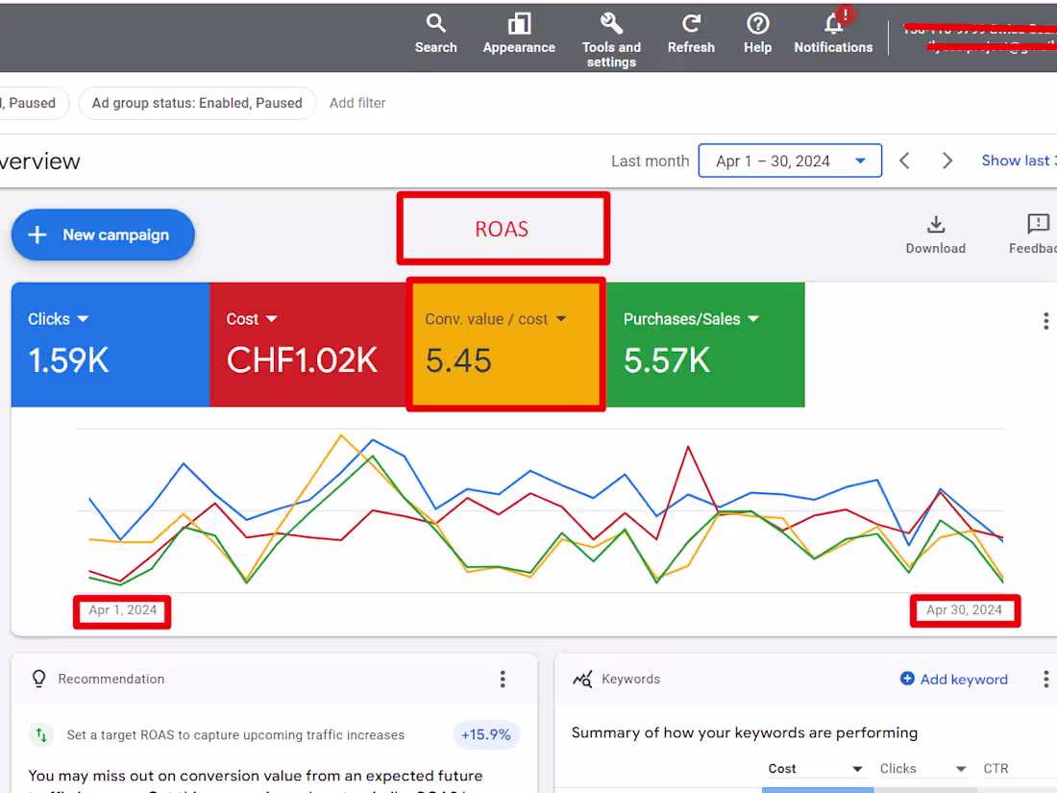Screen dimensions: 1057x793
Task: Select the red Cost scorecard
Action: coord(308,344)
